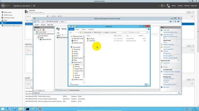The height and width of the screenshot is (111, 199).
Task: Click Upravit oprávnění in the Akce pane
Action: pos(169,49)
